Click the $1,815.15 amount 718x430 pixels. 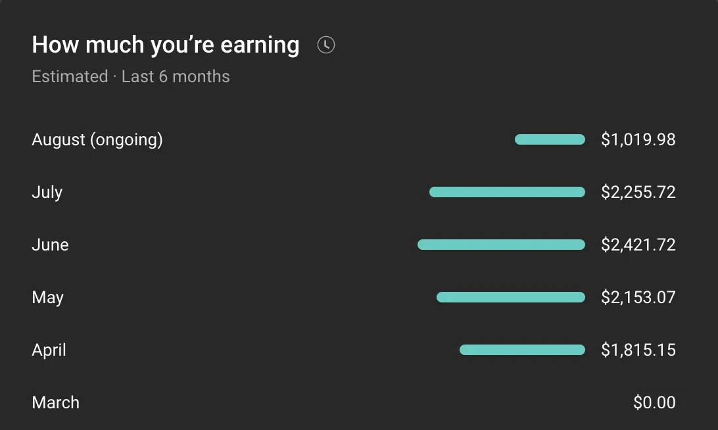tap(638, 350)
